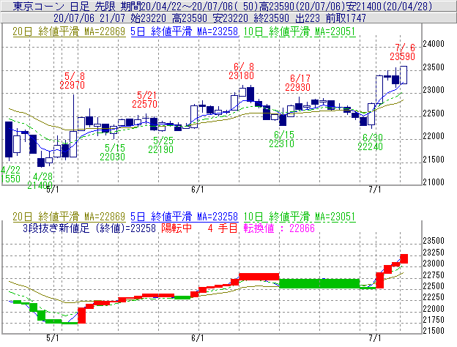This screenshot has height=347, width=457.
Task: Click the 6/8 23180 peak label
Action: tap(242, 71)
